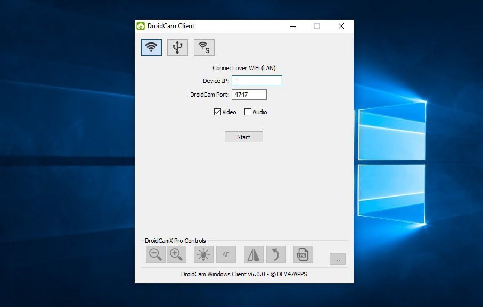Click the rotate video arrow icon
The width and height of the screenshot is (483, 307).
tap(276, 254)
